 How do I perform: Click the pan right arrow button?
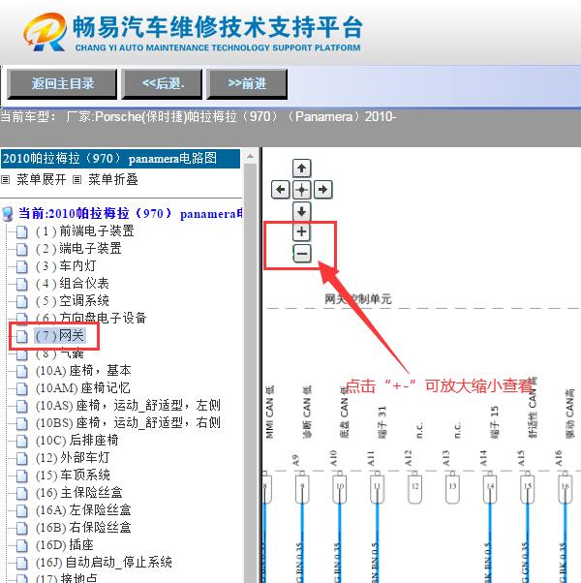pyautogui.click(x=322, y=190)
